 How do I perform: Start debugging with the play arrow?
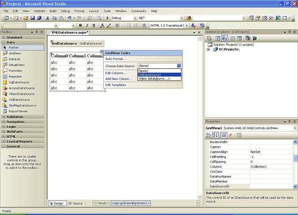point(107,18)
